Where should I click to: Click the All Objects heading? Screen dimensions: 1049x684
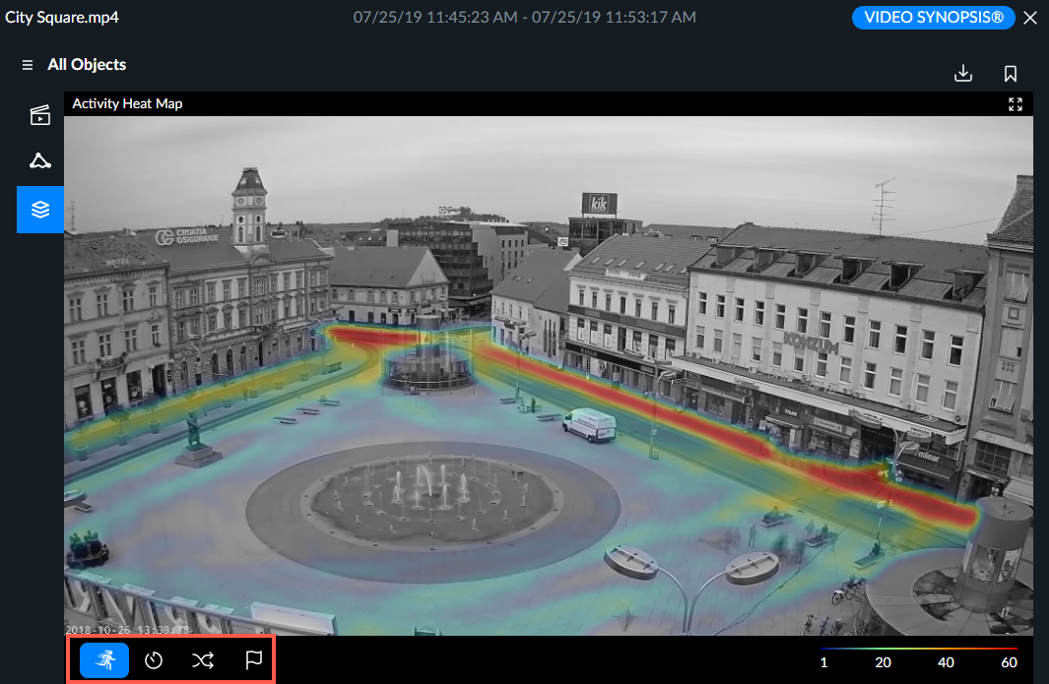(87, 65)
